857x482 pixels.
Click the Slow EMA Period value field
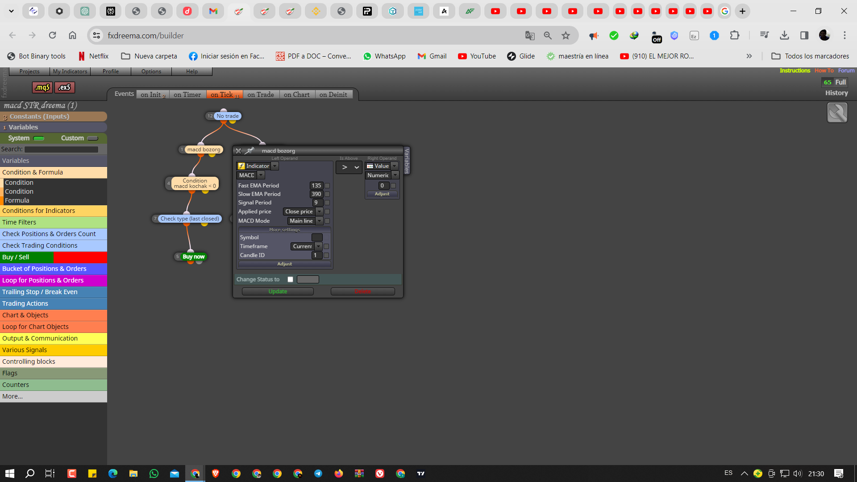(x=316, y=194)
